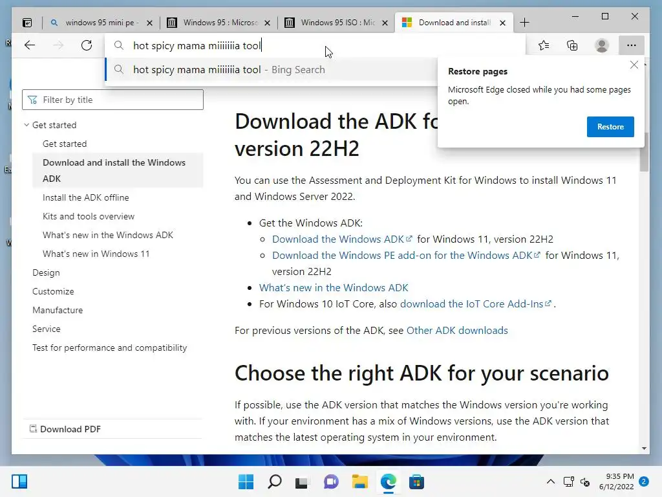Click the Download PDF button
662x497 pixels.
(65, 429)
